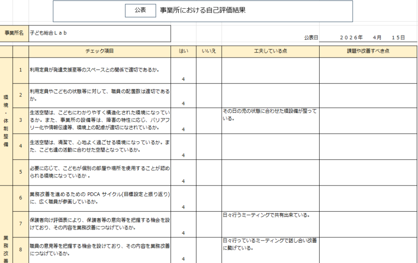Image resolution: width=418 pixels, height=263 pixels.
Task: Click the PDCA サイクル check item text
Action: coord(99,198)
